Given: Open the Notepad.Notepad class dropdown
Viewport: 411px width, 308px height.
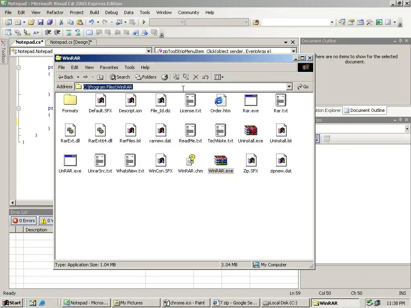Looking at the screenshot, I should pos(149,51).
